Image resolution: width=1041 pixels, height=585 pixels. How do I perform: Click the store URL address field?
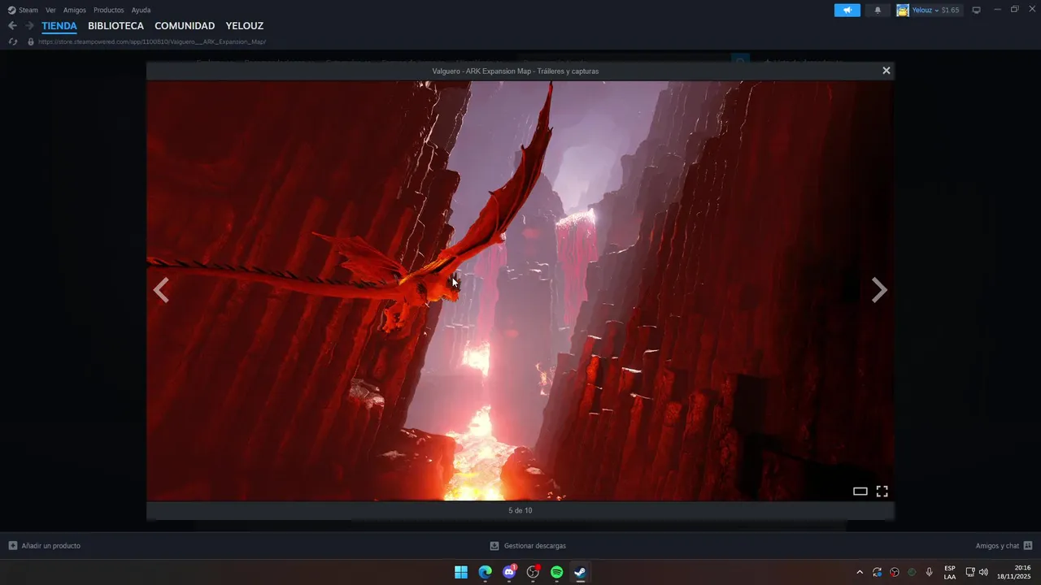(x=152, y=41)
